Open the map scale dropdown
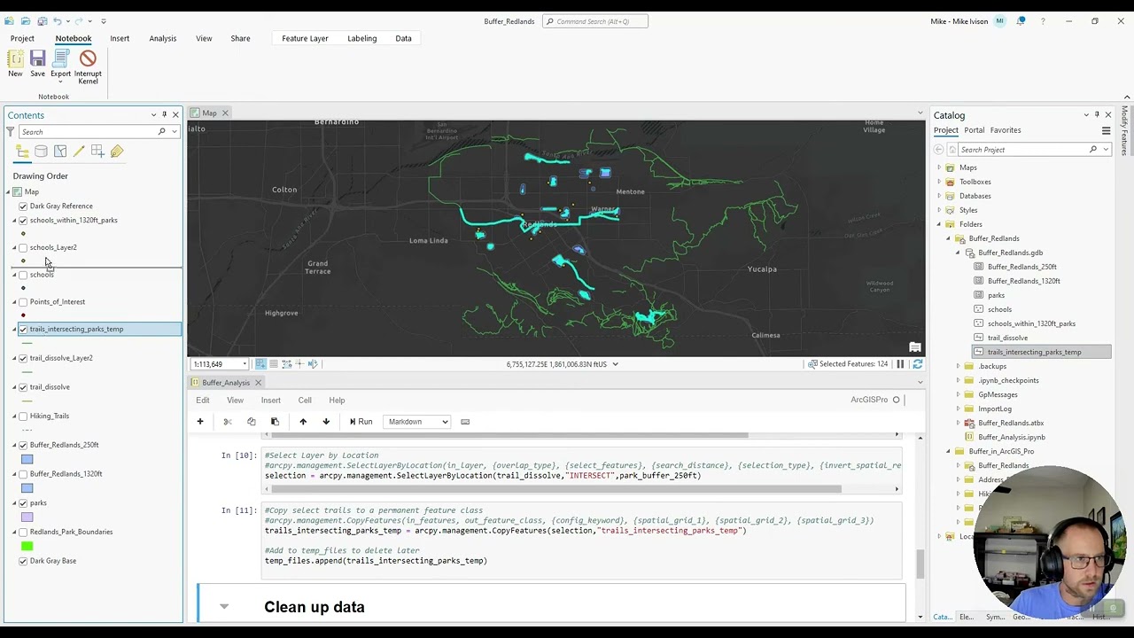This screenshot has height=638, width=1134. click(x=245, y=364)
